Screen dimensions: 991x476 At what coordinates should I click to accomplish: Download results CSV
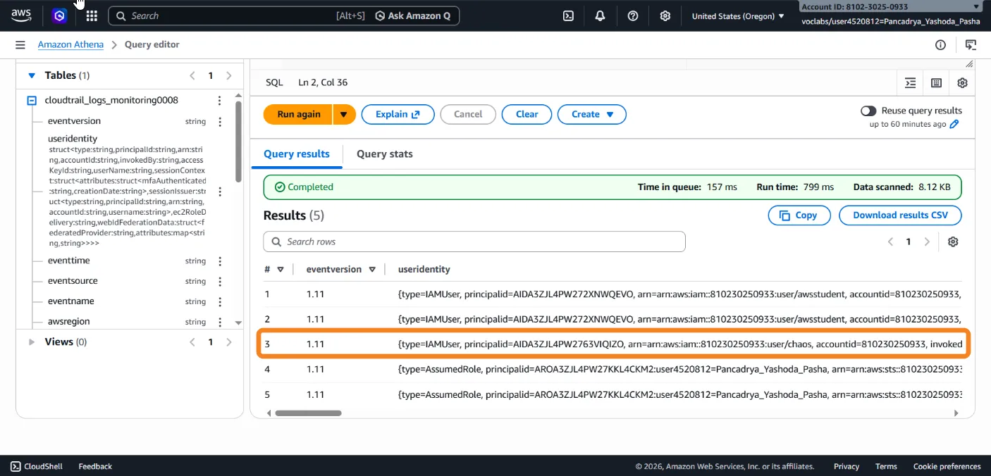click(x=900, y=215)
